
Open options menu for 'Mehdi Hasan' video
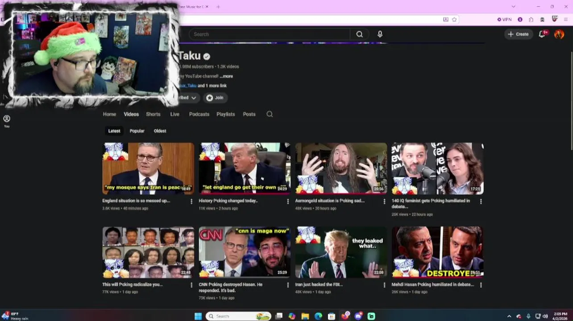481,285
